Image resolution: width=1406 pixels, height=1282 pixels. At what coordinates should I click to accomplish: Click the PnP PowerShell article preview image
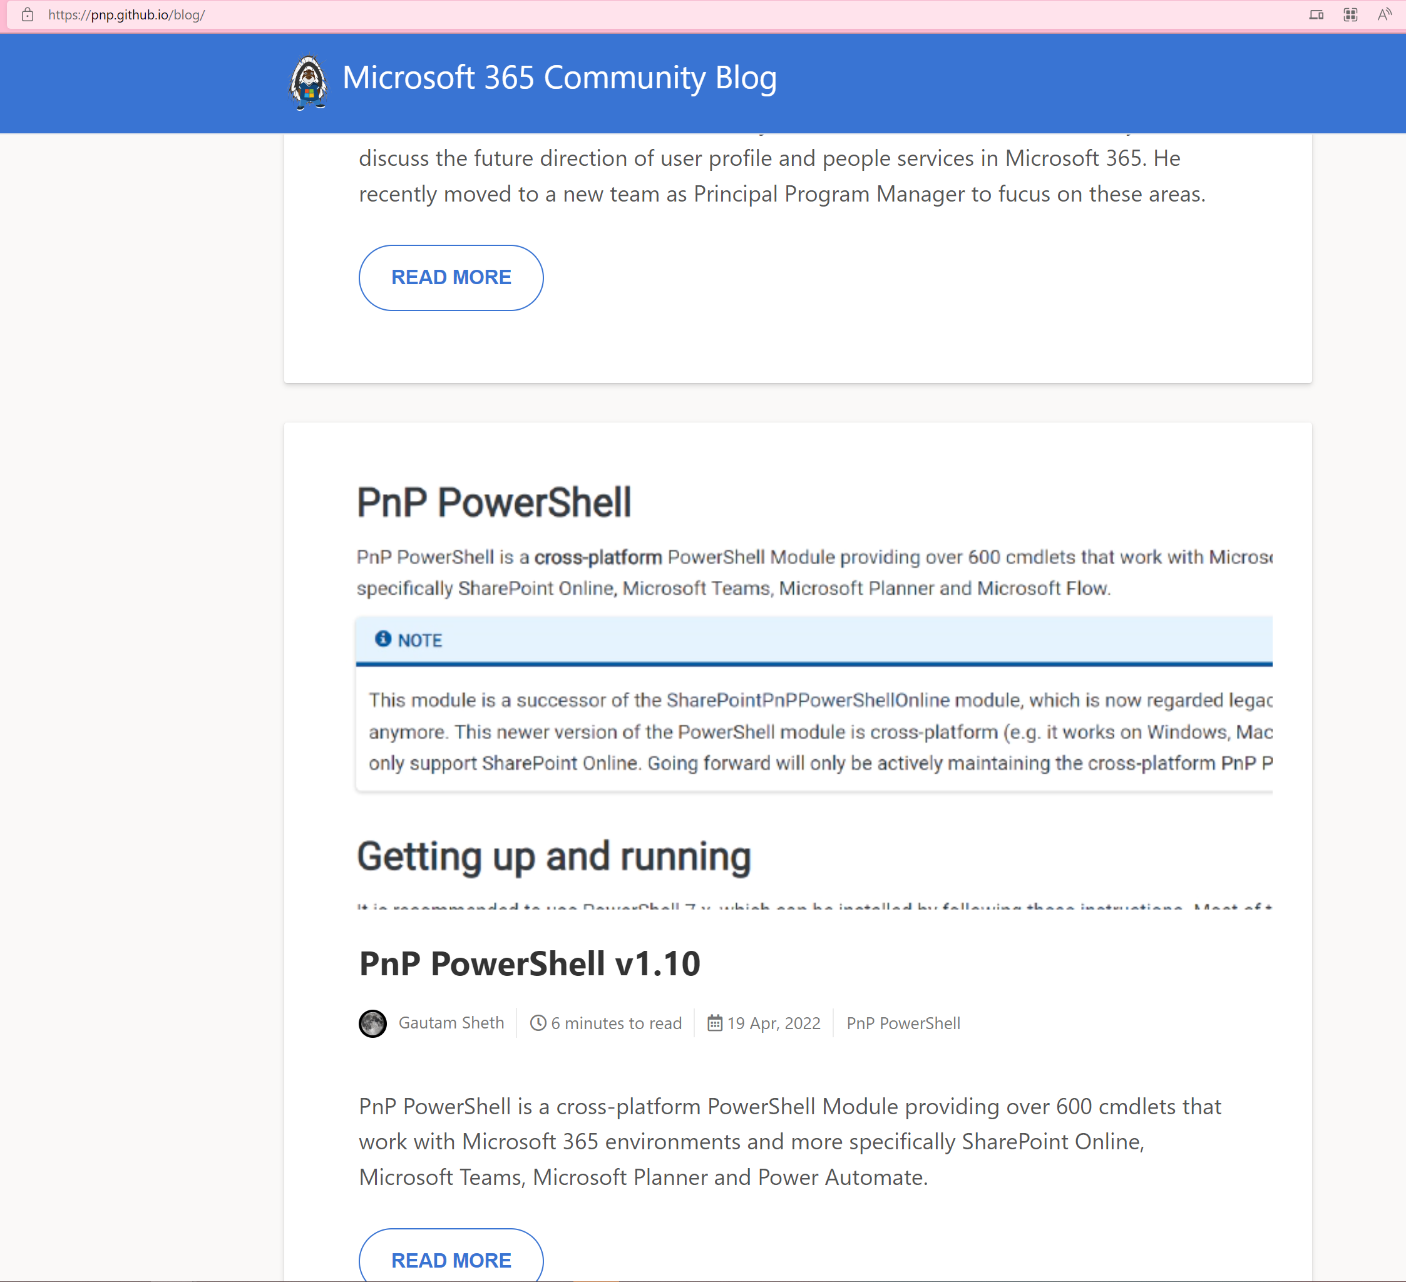pyautogui.click(x=814, y=685)
